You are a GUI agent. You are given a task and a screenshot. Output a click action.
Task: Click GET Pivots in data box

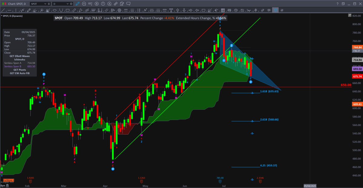19,70
